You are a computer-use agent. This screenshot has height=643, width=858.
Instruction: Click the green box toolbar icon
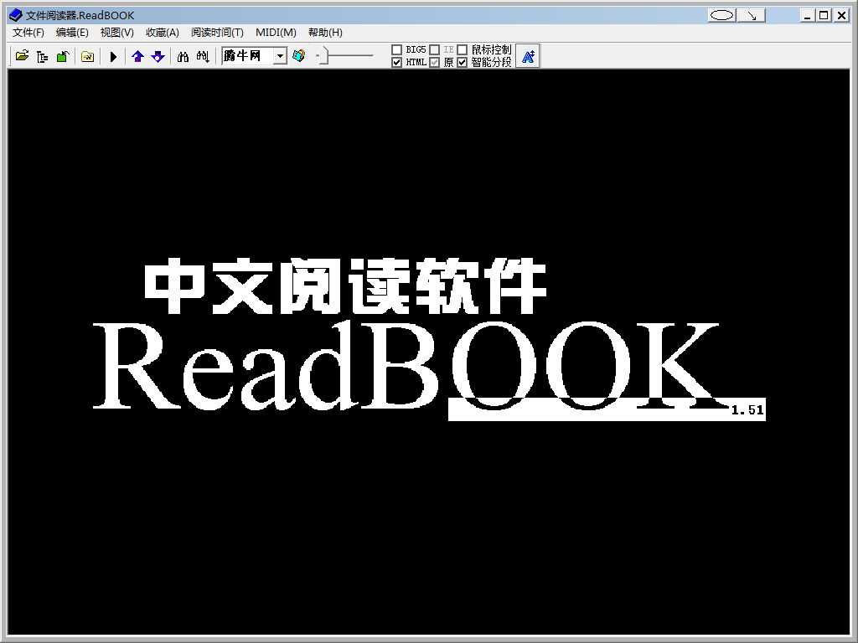(x=62, y=56)
